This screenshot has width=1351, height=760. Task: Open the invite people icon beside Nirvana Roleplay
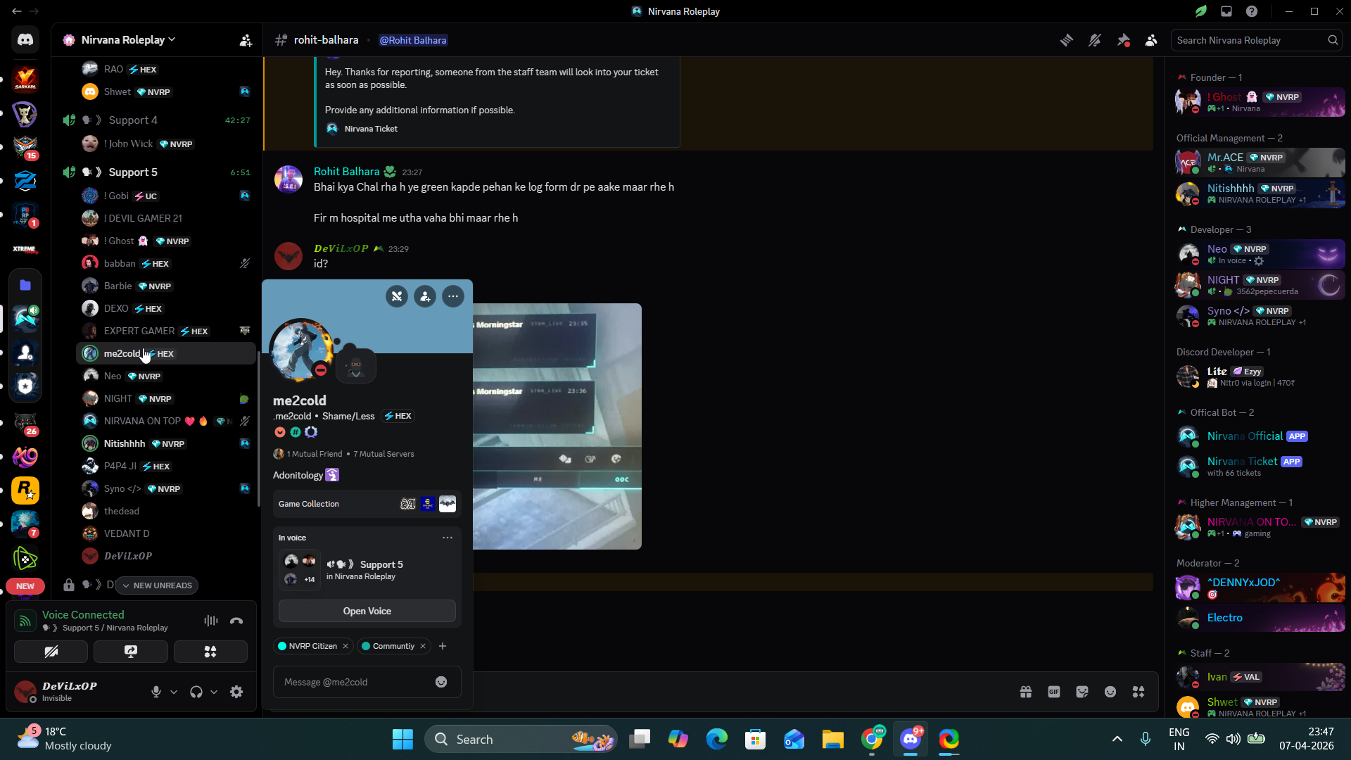pos(246,41)
